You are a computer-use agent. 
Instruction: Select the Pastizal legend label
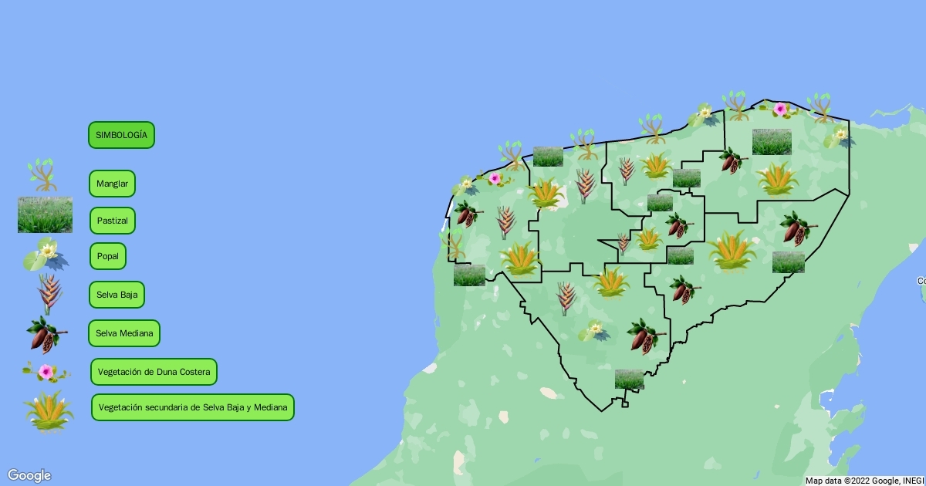point(113,221)
